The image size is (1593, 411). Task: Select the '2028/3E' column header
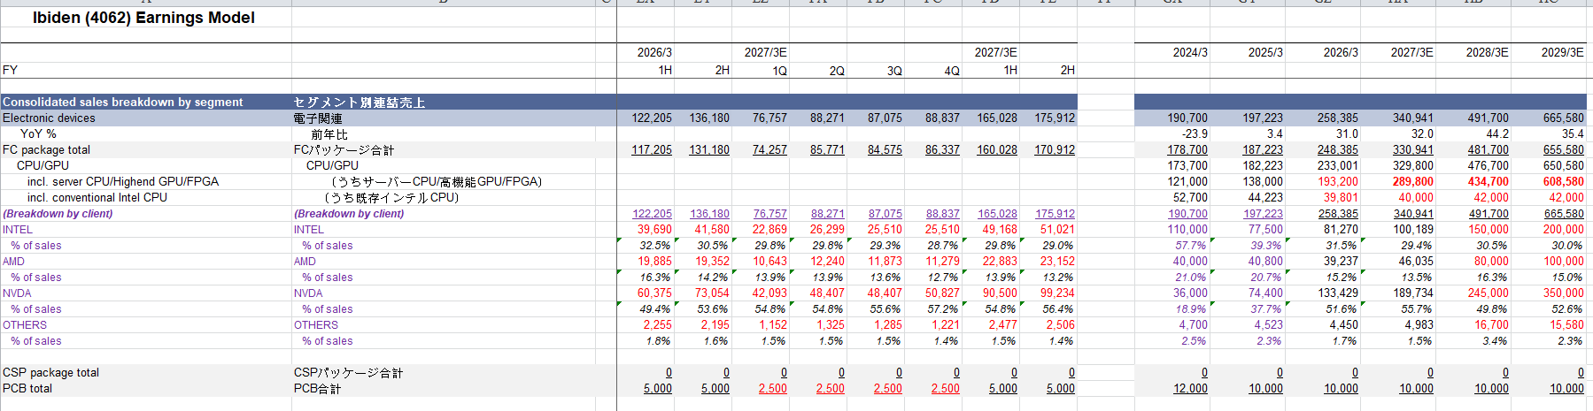click(x=1487, y=53)
